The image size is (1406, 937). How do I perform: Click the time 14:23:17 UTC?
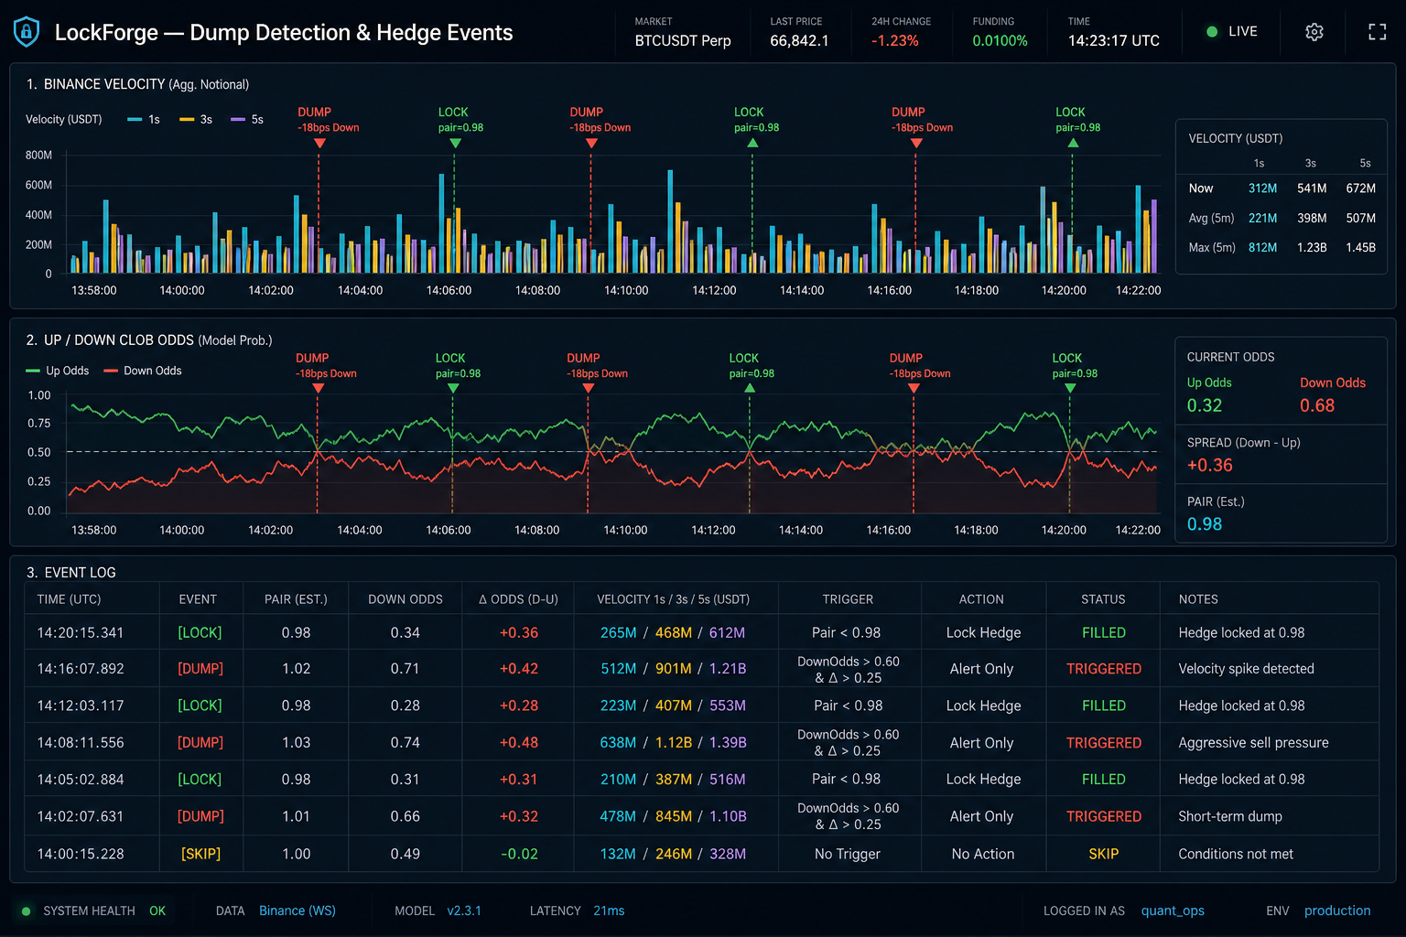coord(1114,40)
